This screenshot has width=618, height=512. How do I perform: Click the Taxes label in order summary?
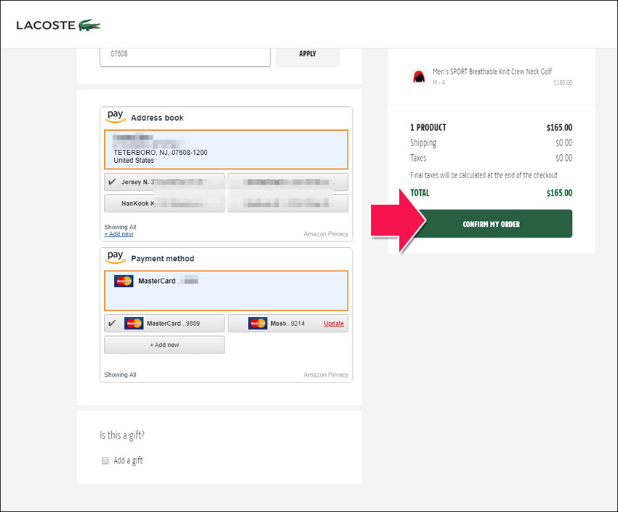pyautogui.click(x=418, y=158)
